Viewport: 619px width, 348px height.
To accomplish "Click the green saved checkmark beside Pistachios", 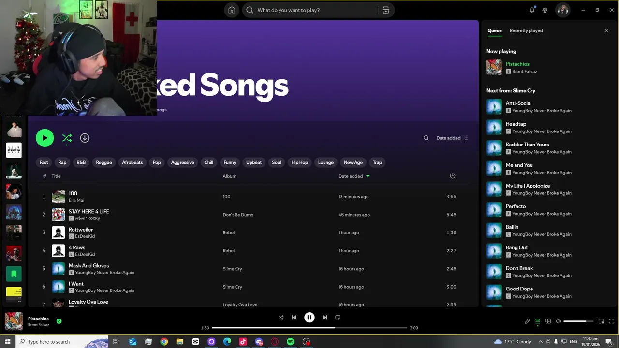I will point(59,321).
